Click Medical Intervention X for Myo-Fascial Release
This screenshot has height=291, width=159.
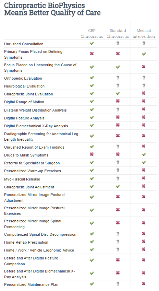tap(144, 178)
